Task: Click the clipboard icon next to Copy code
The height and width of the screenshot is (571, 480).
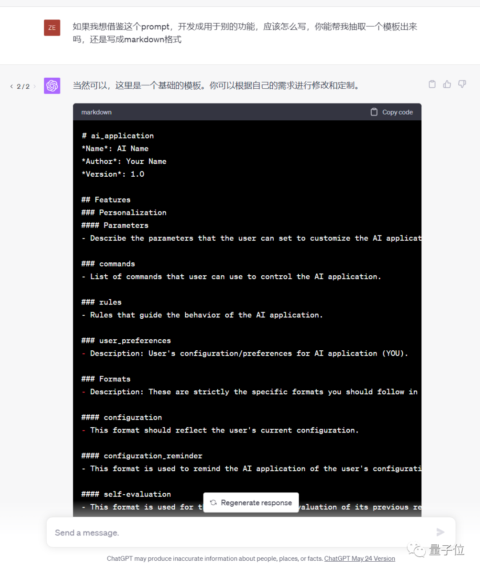Action: coord(374,112)
